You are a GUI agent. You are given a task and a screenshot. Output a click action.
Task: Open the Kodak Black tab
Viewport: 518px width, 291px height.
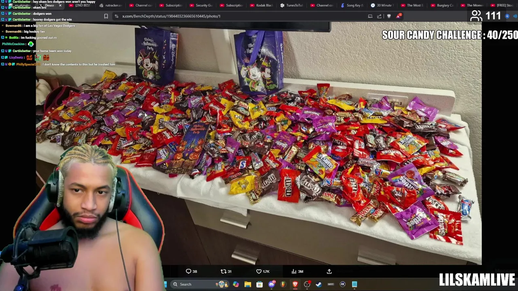point(261,5)
